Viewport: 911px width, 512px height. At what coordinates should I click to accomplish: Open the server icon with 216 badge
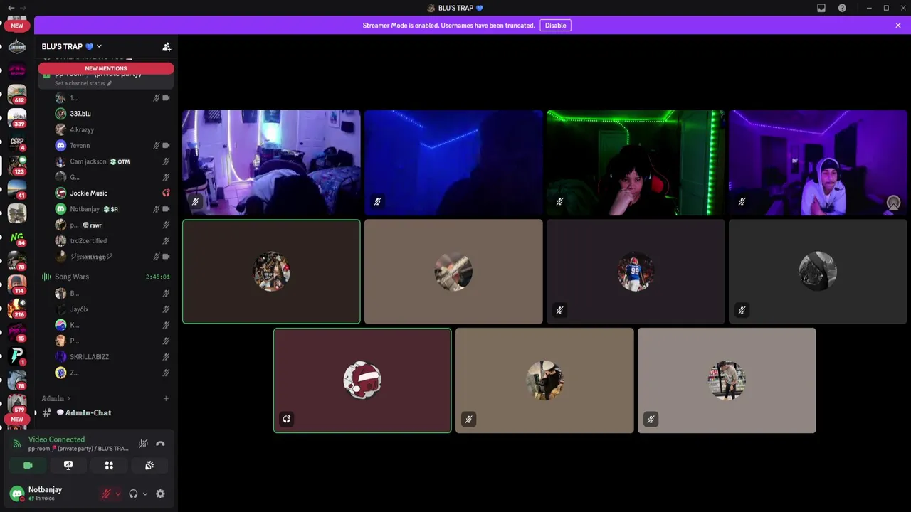[17, 309]
